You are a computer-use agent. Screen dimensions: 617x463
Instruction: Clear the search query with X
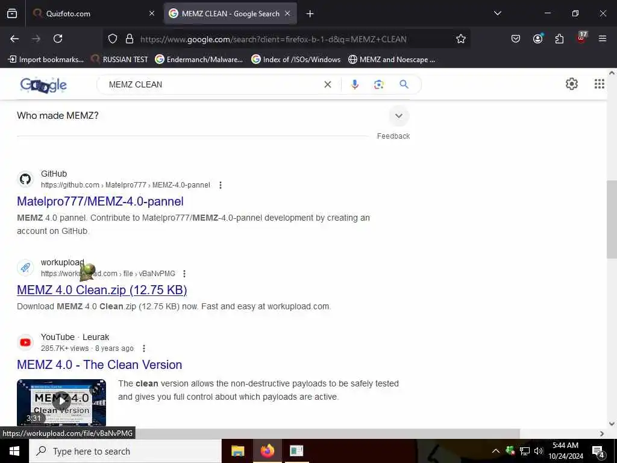click(x=327, y=84)
